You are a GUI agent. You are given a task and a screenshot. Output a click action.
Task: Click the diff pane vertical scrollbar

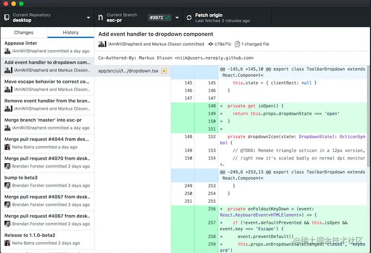(x=368, y=116)
